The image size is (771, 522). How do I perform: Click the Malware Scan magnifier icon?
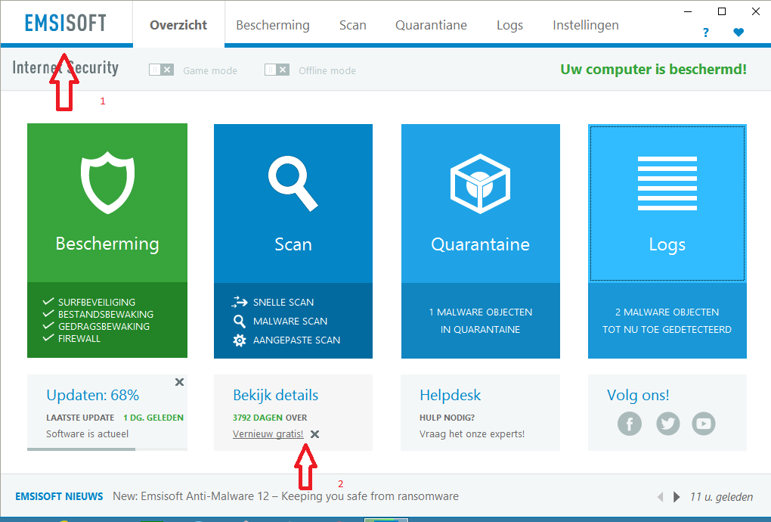[240, 322]
